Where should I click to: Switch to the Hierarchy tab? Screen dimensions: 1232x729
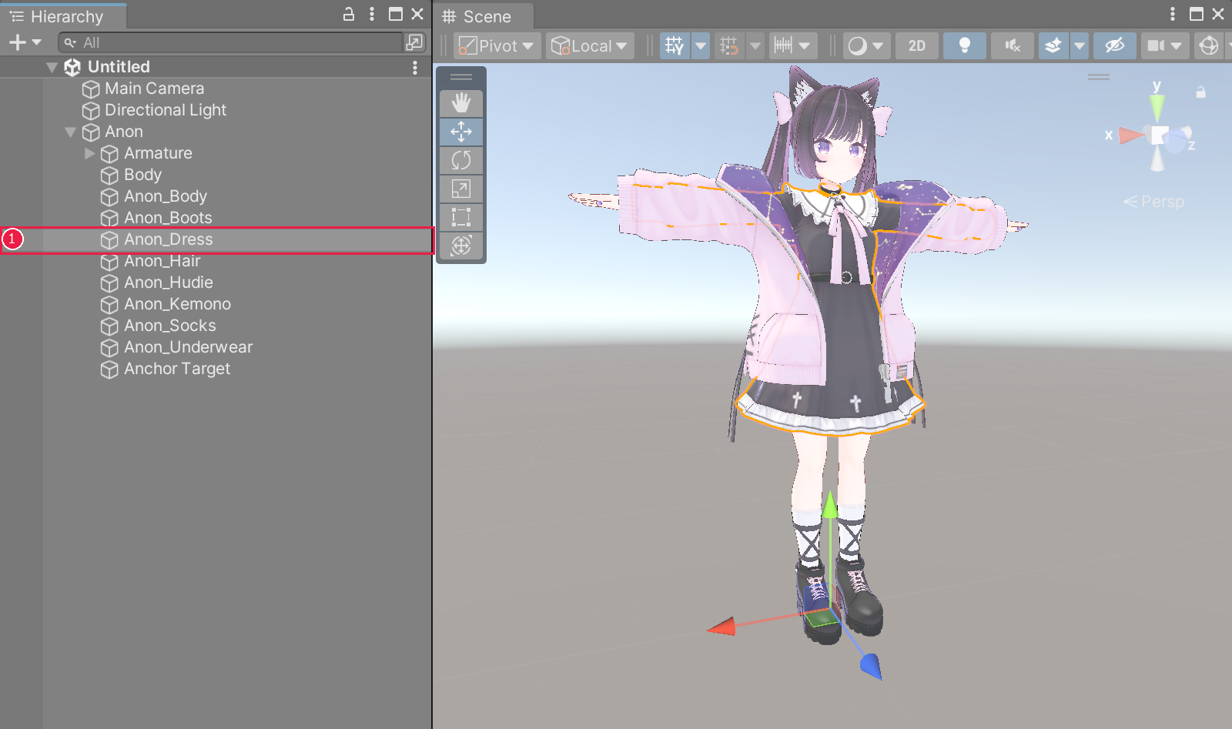63,16
